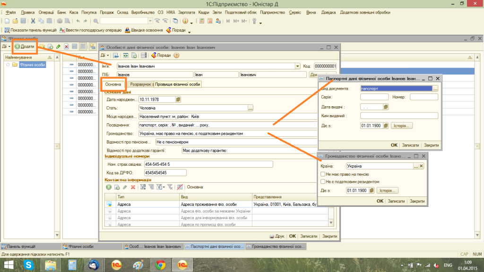Click the Ким виданий input field
The width and height of the screenshot is (484, 272).
pyautogui.click(x=399, y=116)
